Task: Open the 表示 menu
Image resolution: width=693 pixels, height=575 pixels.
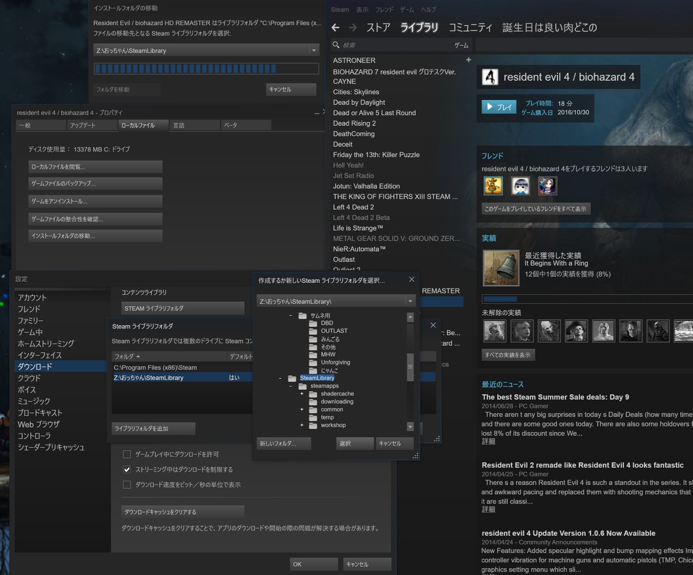Action: click(362, 10)
